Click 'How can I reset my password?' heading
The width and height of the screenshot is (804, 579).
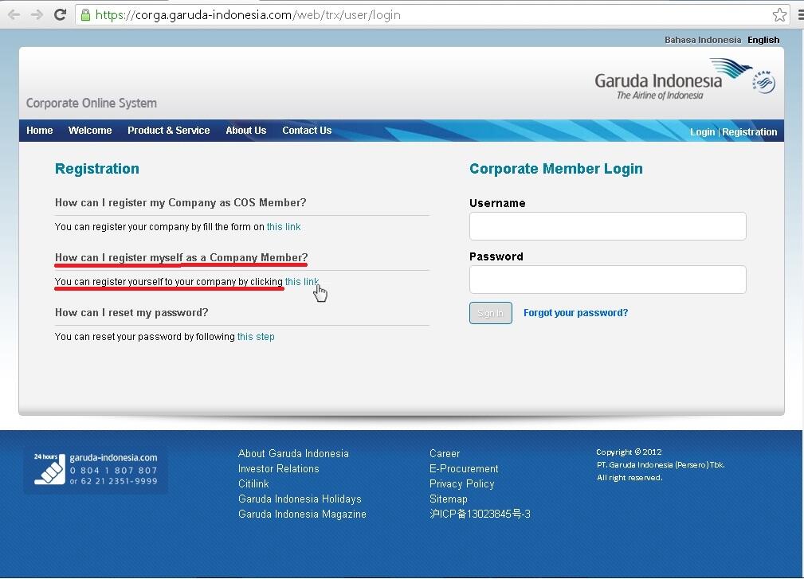131,312
